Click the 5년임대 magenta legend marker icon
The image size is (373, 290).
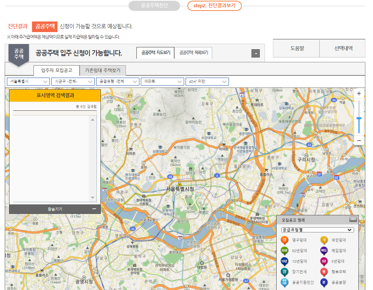tap(324, 261)
